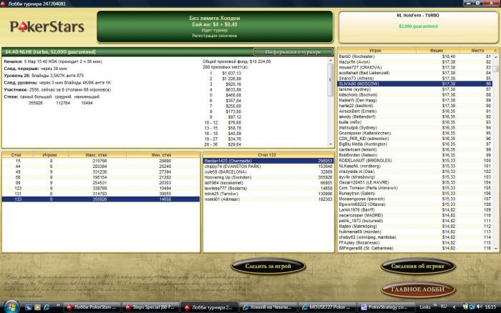Select "BigBlu Media (Huntington)" in the ranking list
The width and height of the screenshot is (501, 313).
click(x=415, y=144)
